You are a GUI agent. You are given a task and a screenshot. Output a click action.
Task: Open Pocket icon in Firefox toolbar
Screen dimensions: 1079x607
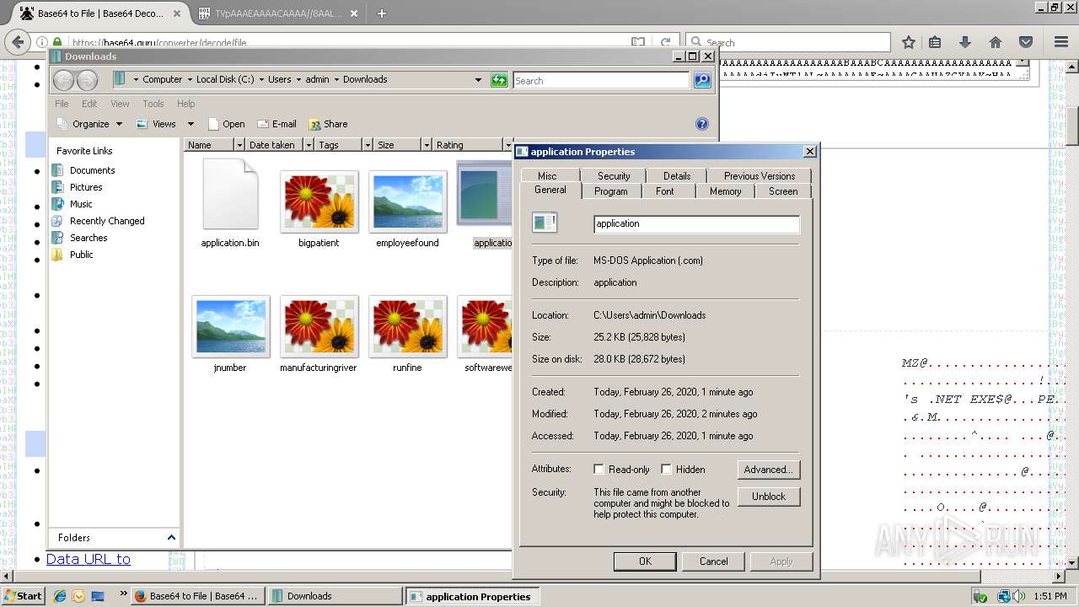[x=1026, y=42]
